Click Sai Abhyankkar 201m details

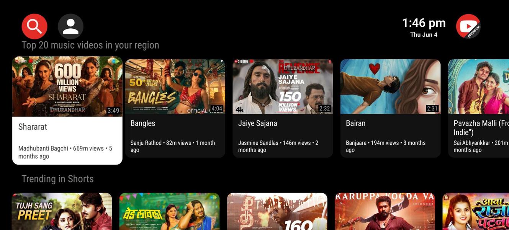pyautogui.click(x=481, y=146)
